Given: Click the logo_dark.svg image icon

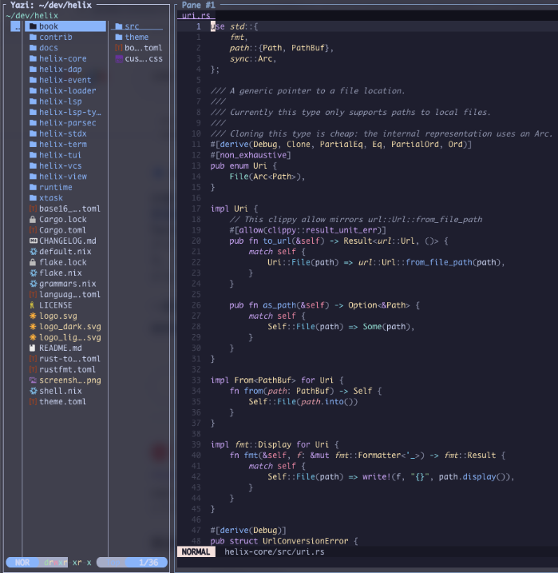Looking at the screenshot, I should point(33,327).
